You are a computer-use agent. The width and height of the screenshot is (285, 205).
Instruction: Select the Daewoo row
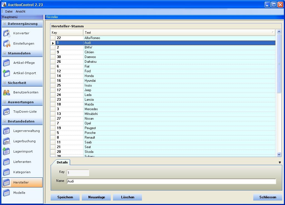click(x=163, y=57)
